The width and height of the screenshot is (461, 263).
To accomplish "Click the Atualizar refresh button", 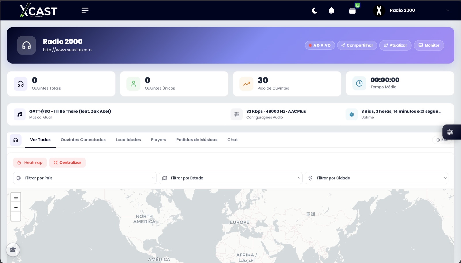I will tap(395, 45).
